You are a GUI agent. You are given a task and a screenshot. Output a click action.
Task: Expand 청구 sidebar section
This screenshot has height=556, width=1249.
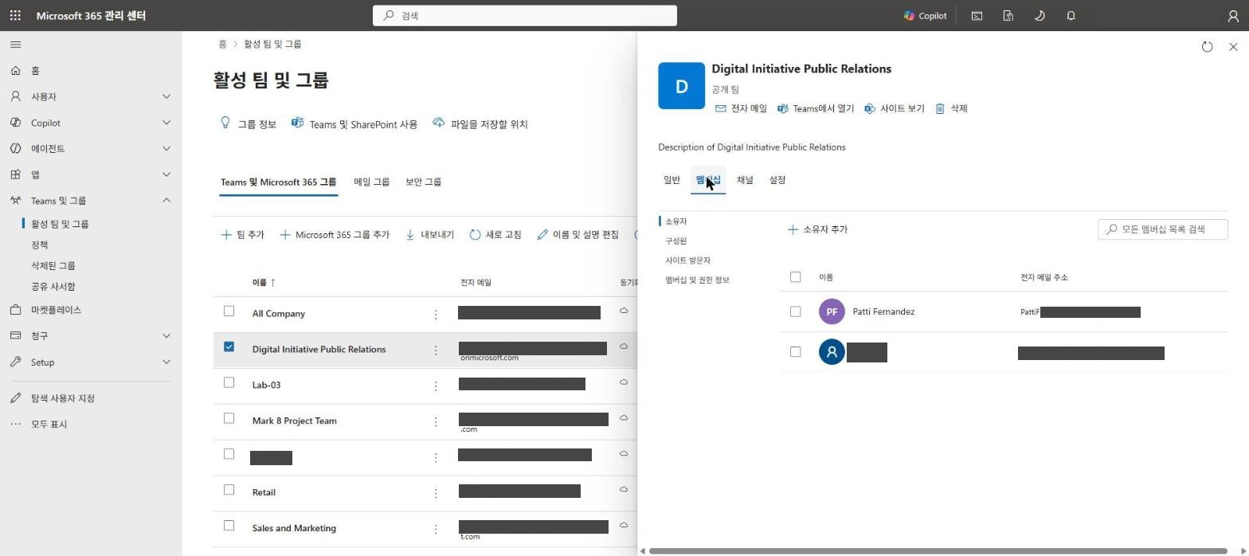[91, 336]
